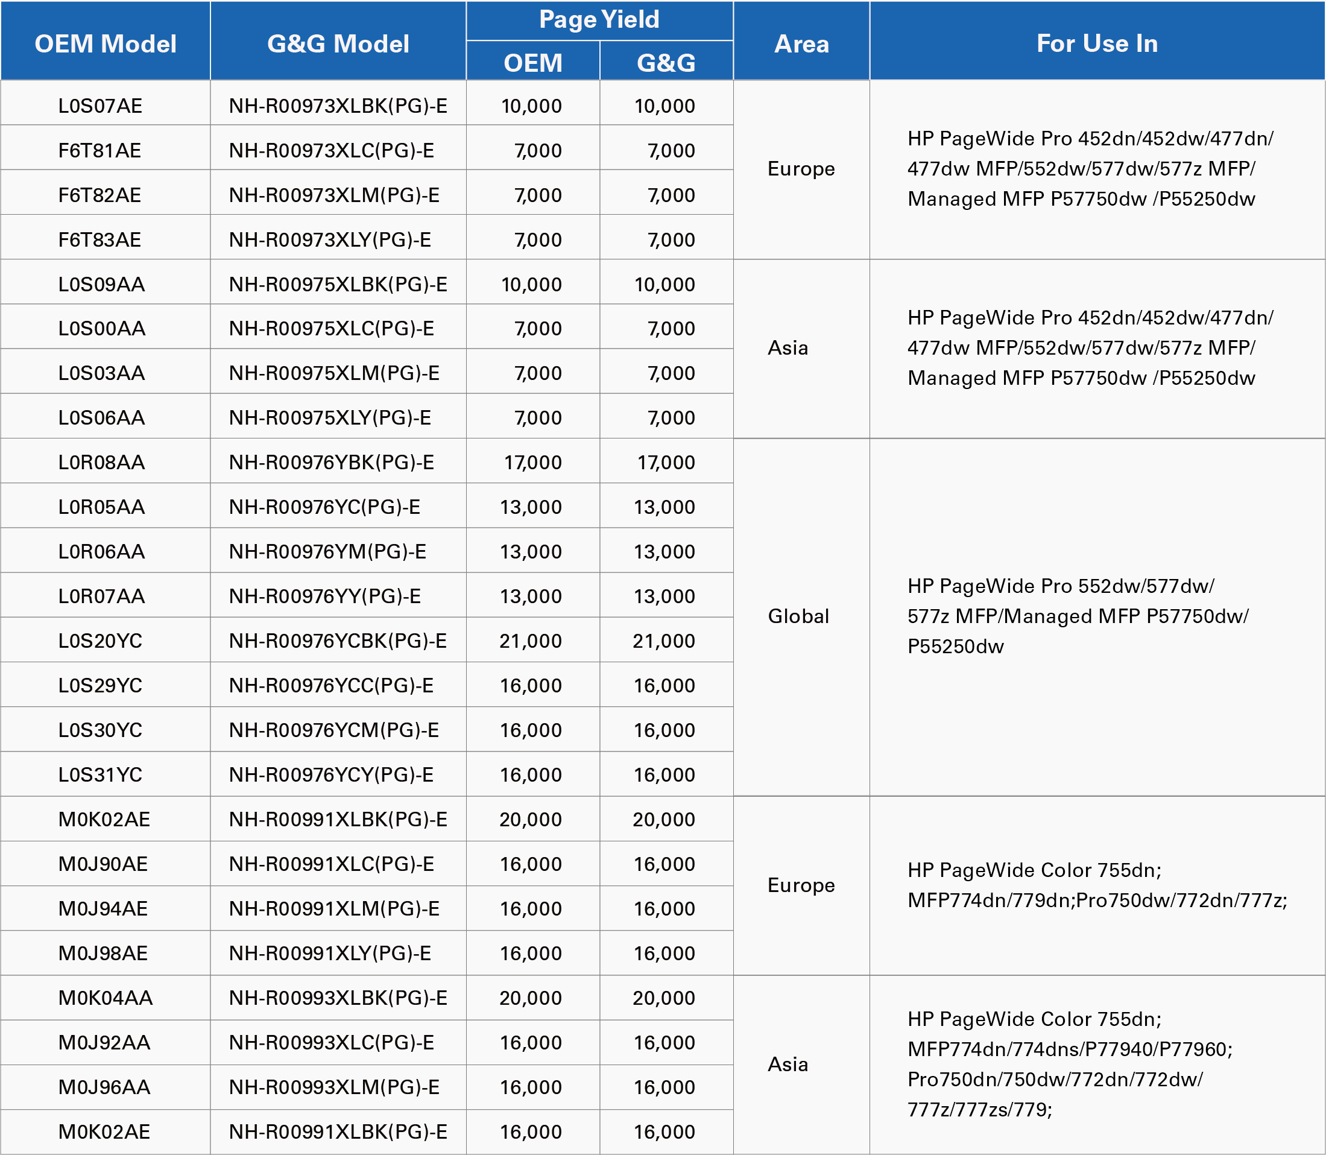Click the L0S20YC OEM model cell
Image resolution: width=1326 pixels, height=1155 pixels.
click(105, 639)
